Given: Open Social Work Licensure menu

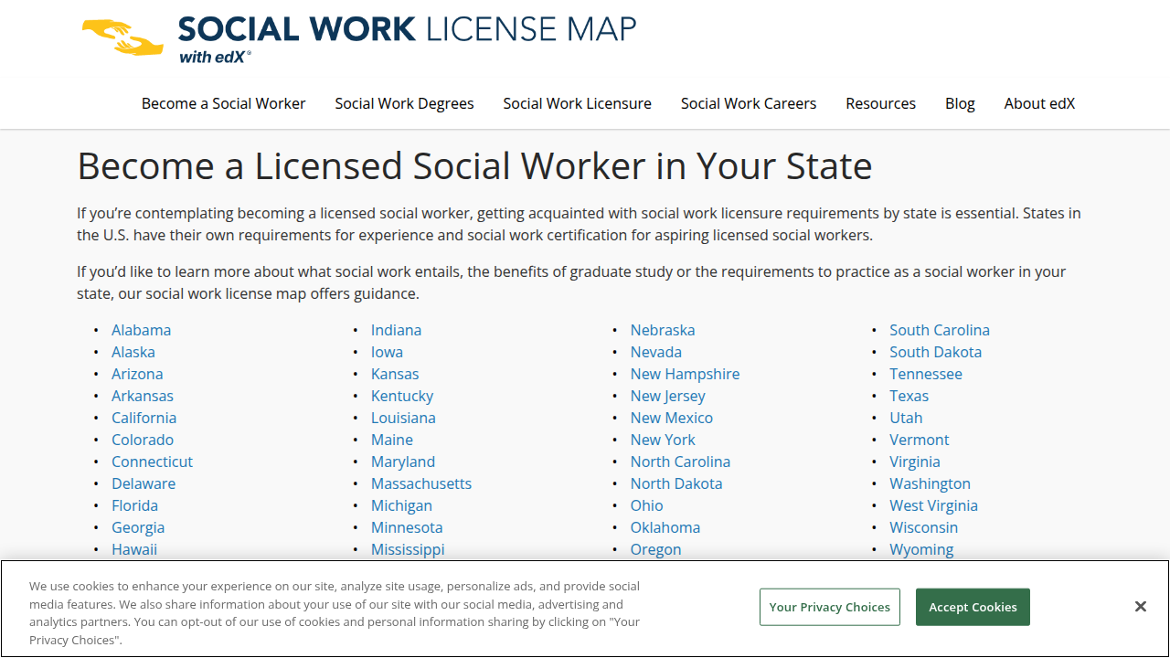Looking at the screenshot, I should click(x=578, y=103).
